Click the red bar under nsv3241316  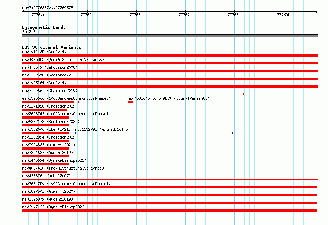[44, 110]
